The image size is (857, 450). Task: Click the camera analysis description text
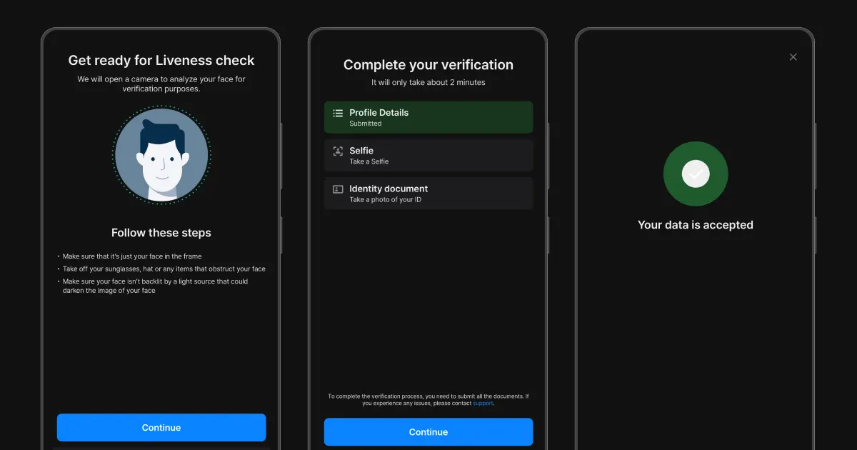pyautogui.click(x=161, y=84)
